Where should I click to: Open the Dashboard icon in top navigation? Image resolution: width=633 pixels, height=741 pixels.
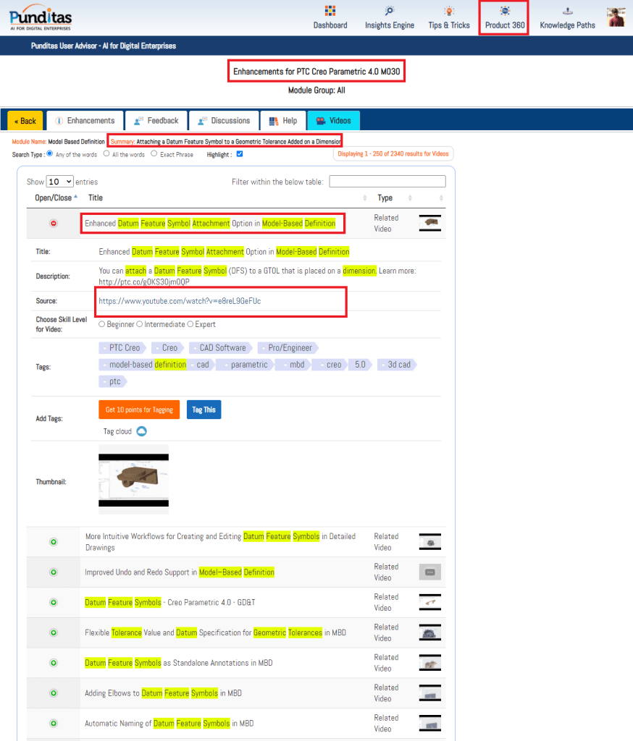click(330, 11)
